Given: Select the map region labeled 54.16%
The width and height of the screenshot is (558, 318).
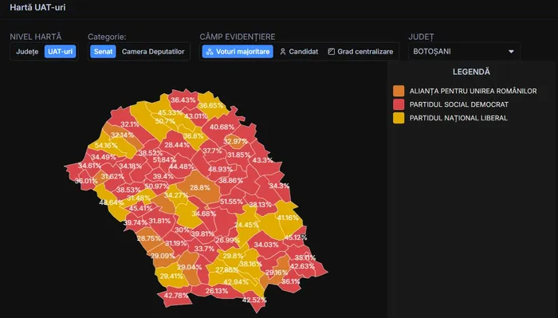Looking at the screenshot, I should tap(107, 145).
